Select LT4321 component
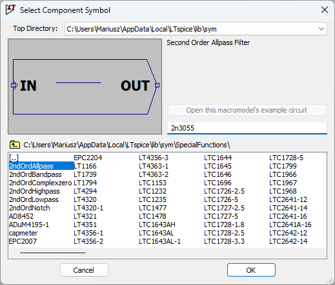 (85, 216)
